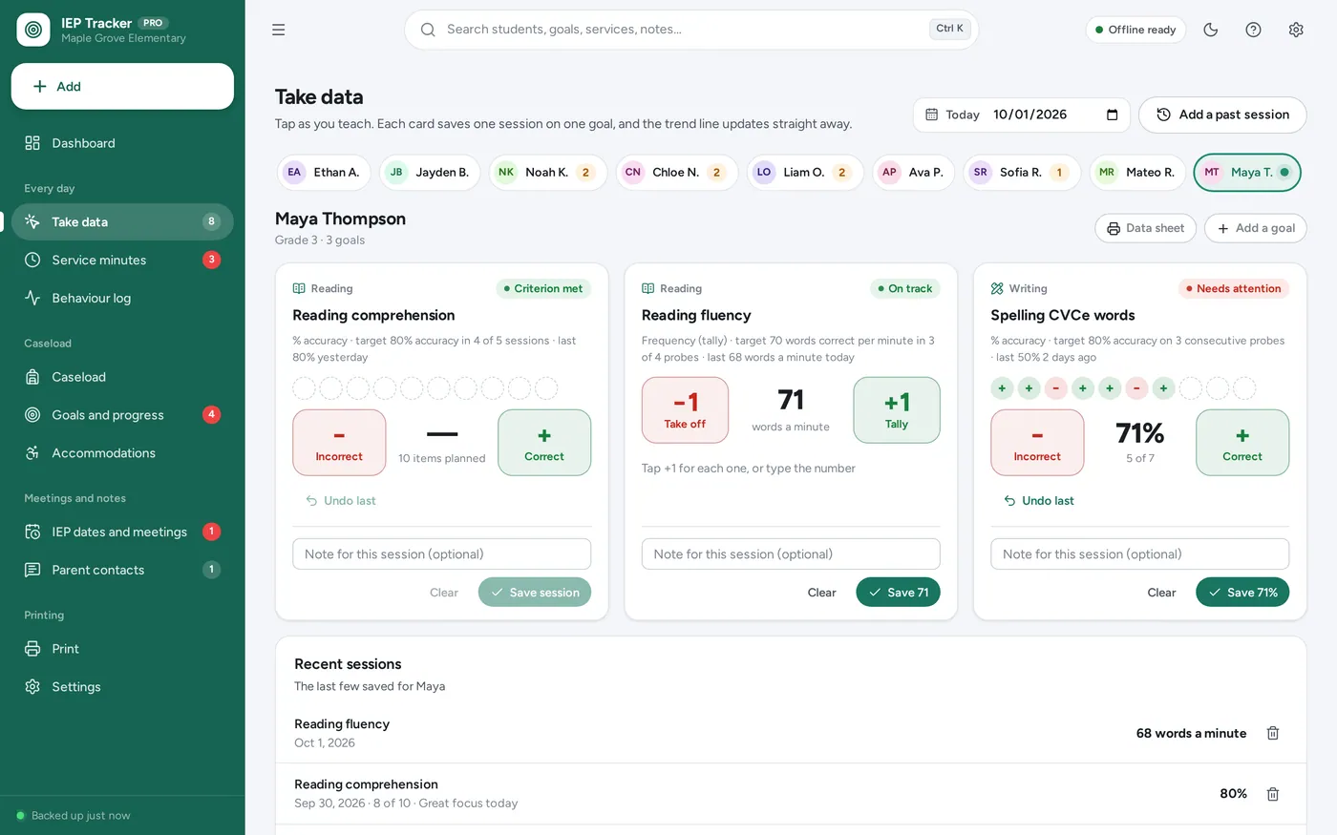Mark Correct for Spelling CVCe words
This screenshot has width=1337, height=835.
tap(1242, 443)
